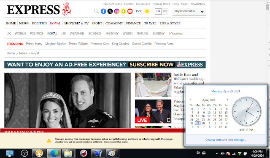
Task: Click the sunny weather icon
Action: point(147,11)
